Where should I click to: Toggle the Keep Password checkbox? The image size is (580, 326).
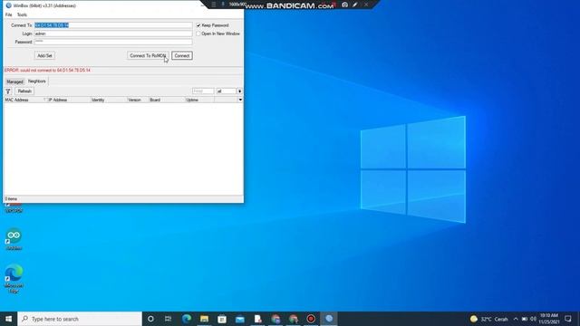198,25
